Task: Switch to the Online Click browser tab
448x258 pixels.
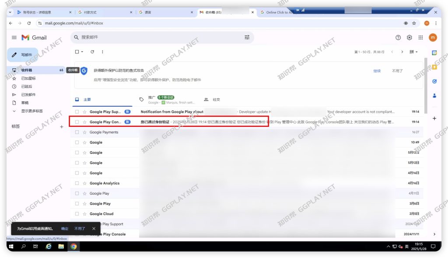Action: pyautogui.click(x=276, y=12)
